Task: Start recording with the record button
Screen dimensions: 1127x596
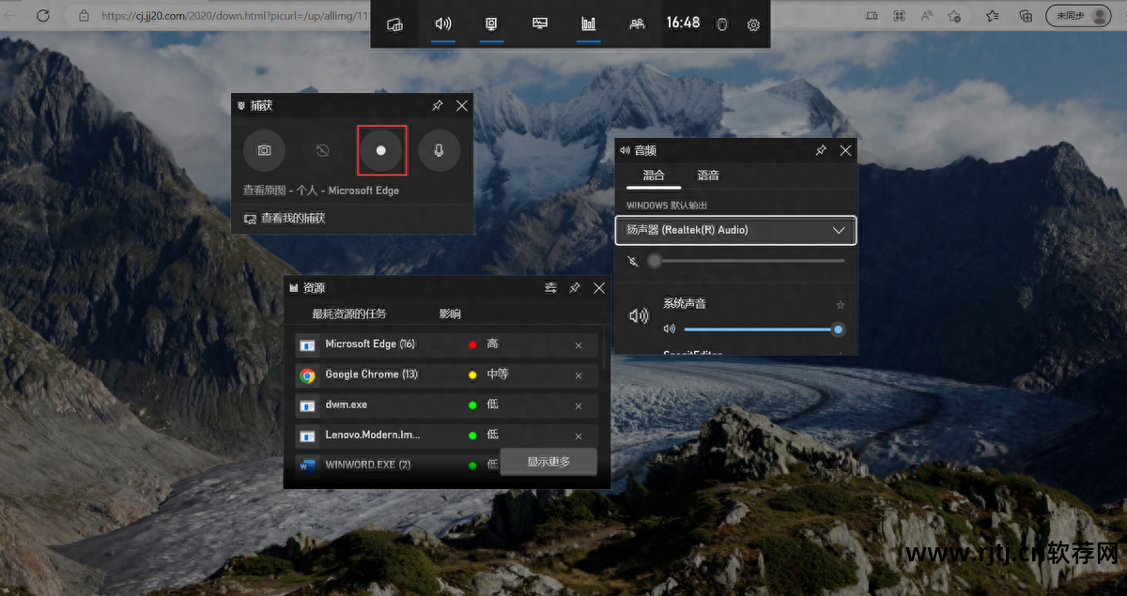Action: 381,150
